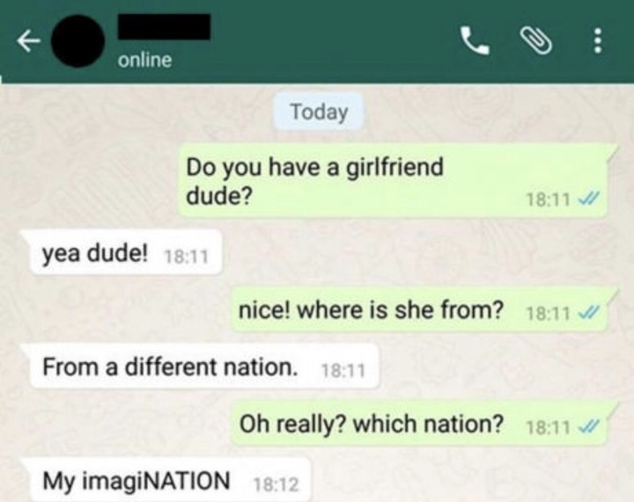Click blue ticks next to 'which nation?'
Screen dimensions: 634x502
(589, 426)
